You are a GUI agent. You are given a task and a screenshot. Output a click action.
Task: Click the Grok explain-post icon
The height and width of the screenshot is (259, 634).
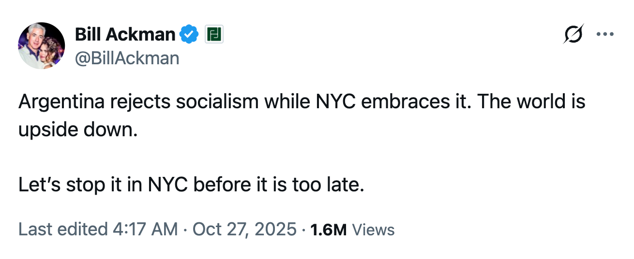point(574,34)
